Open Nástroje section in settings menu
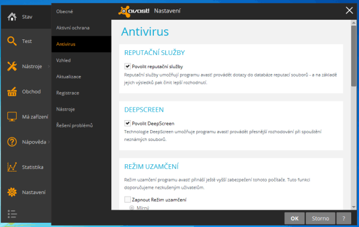This screenshot has height=227, width=359. point(81,109)
